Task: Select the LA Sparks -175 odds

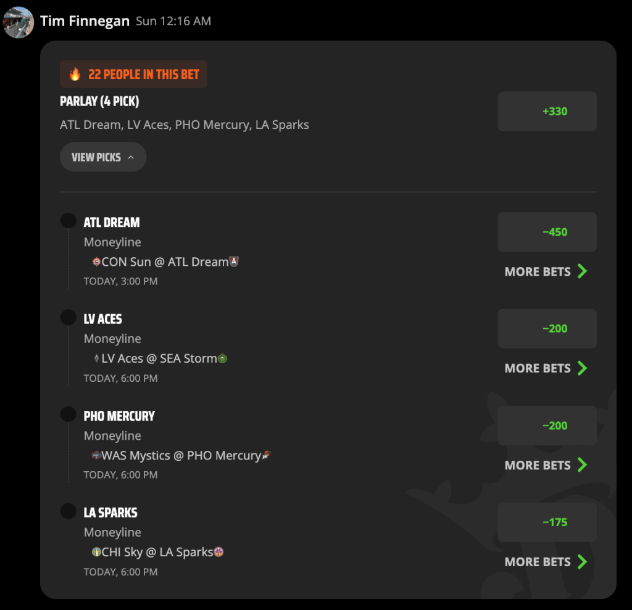Action: 547,522
